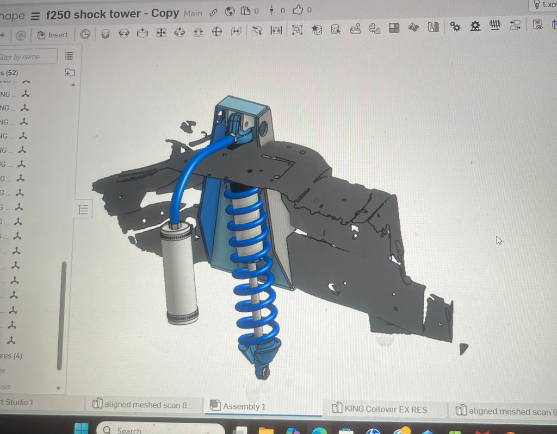Open the Gear relation tool

click(455, 26)
